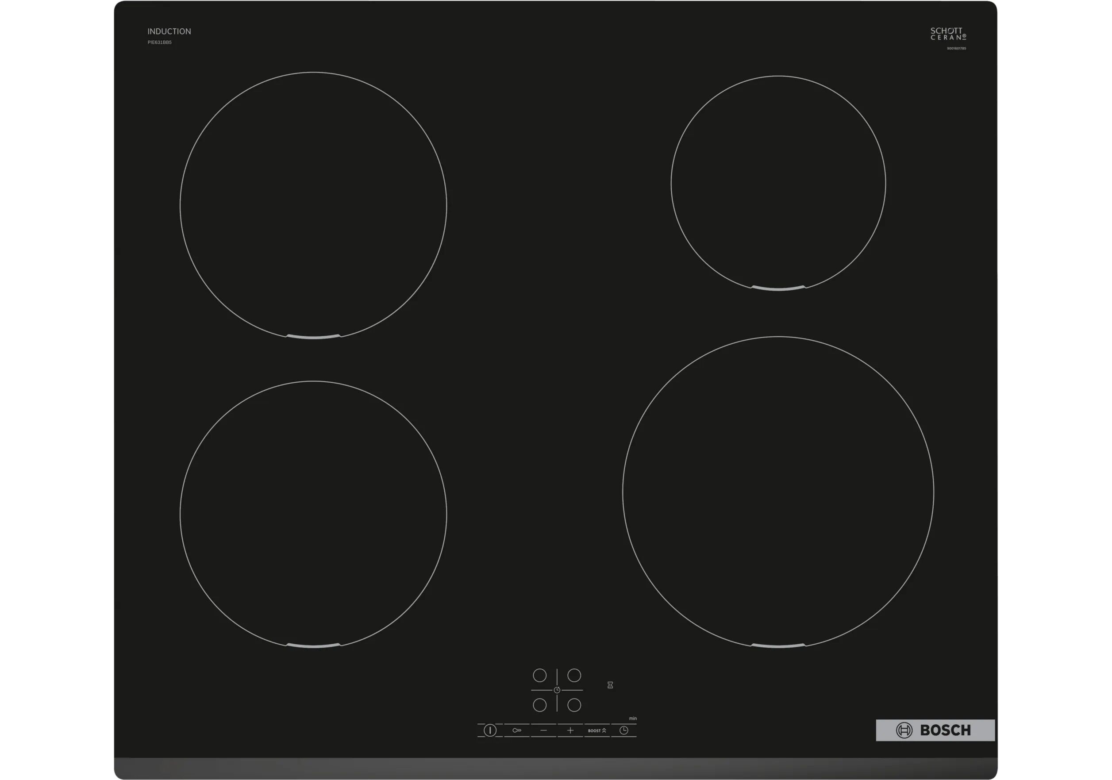Viewport: 1112px width, 780px height.
Task: Click inside the front-left cooking zone
Action: 313,514
